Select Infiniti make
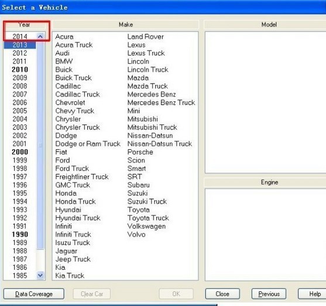The height and width of the screenshot is (306, 326). [63, 226]
